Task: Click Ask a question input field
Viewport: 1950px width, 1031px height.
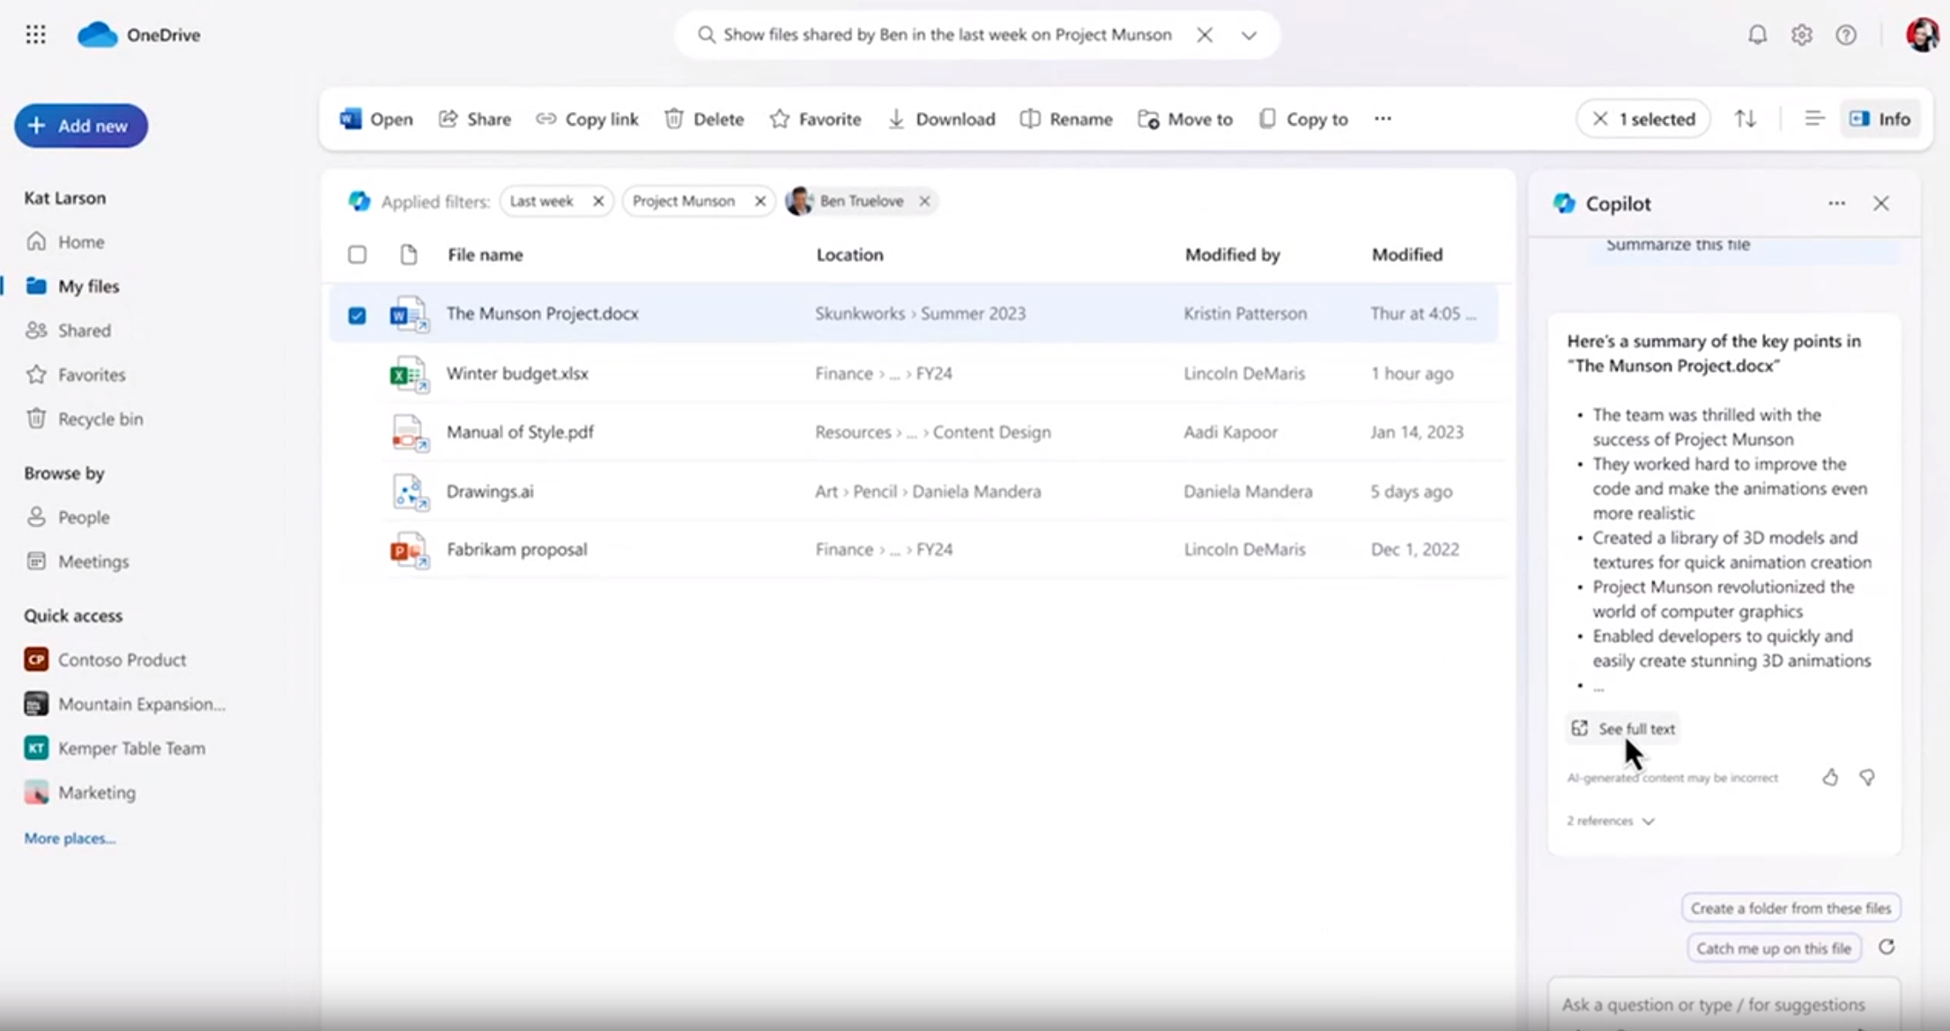Action: pyautogui.click(x=1713, y=1003)
